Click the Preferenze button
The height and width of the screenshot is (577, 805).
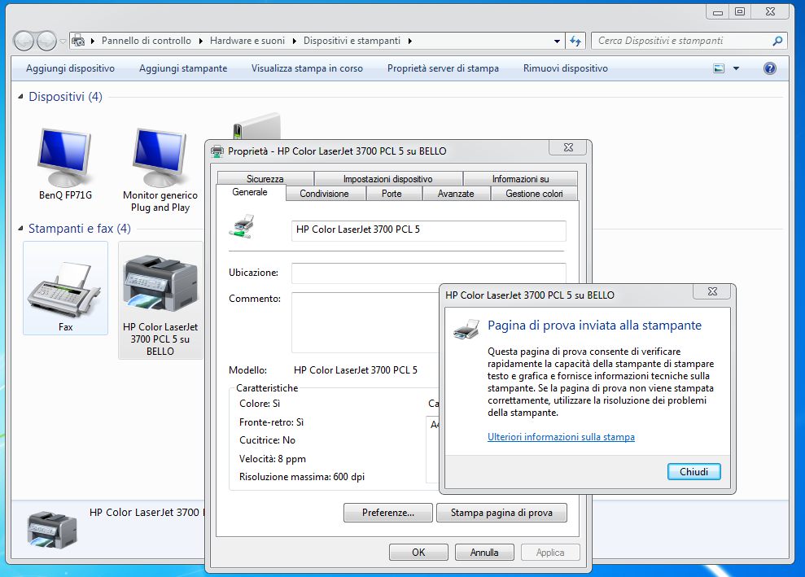tap(387, 513)
